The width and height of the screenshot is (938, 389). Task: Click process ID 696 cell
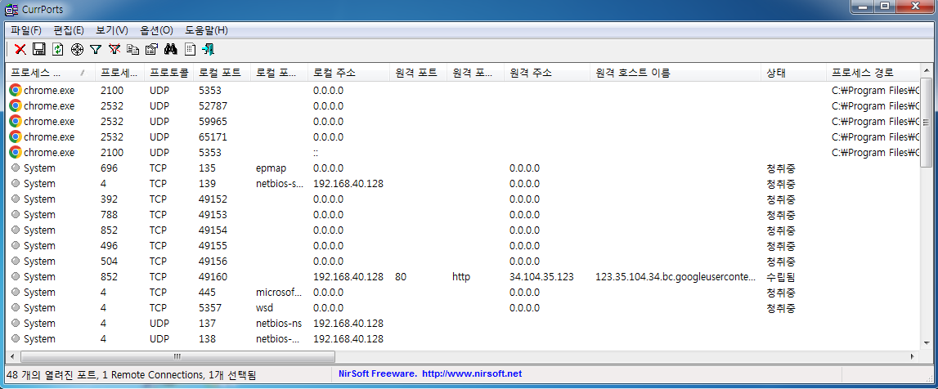pos(109,168)
